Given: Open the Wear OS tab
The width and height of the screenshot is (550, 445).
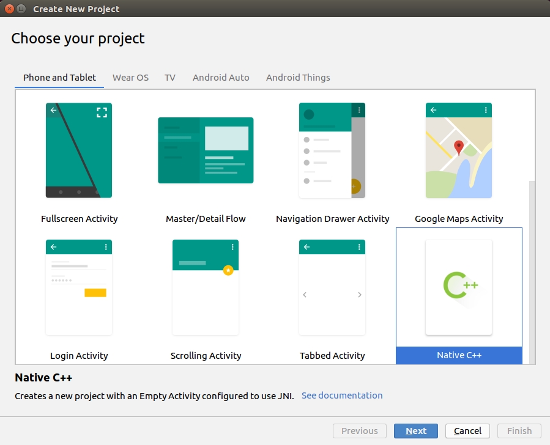Looking at the screenshot, I should pos(130,78).
